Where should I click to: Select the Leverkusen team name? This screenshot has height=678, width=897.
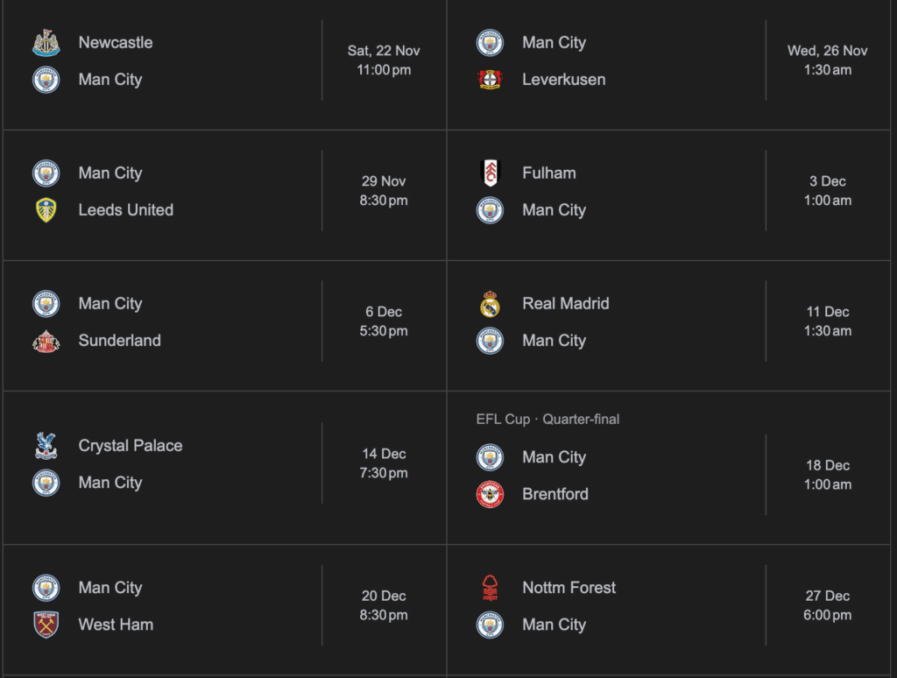point(563,79)
